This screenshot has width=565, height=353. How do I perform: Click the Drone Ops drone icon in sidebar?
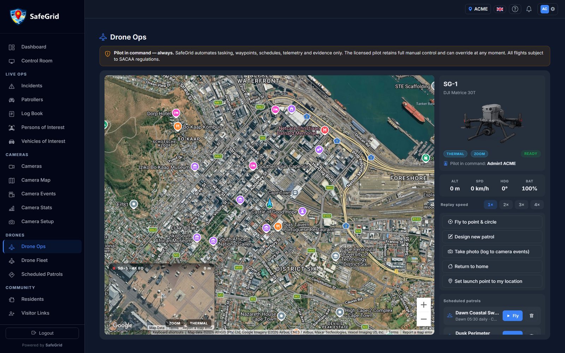pos(12,247)
